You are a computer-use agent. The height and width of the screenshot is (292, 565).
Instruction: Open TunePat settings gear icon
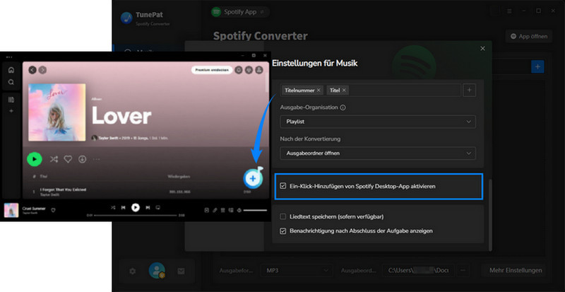(x=133, y=271)
